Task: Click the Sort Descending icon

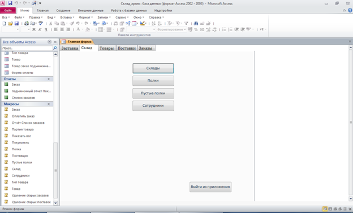Action: point(160,23)
